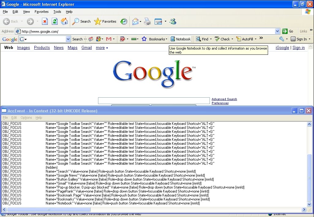
Task: Open the IE Tools menu
Action: pyautogui.click(x=57, y=12)
